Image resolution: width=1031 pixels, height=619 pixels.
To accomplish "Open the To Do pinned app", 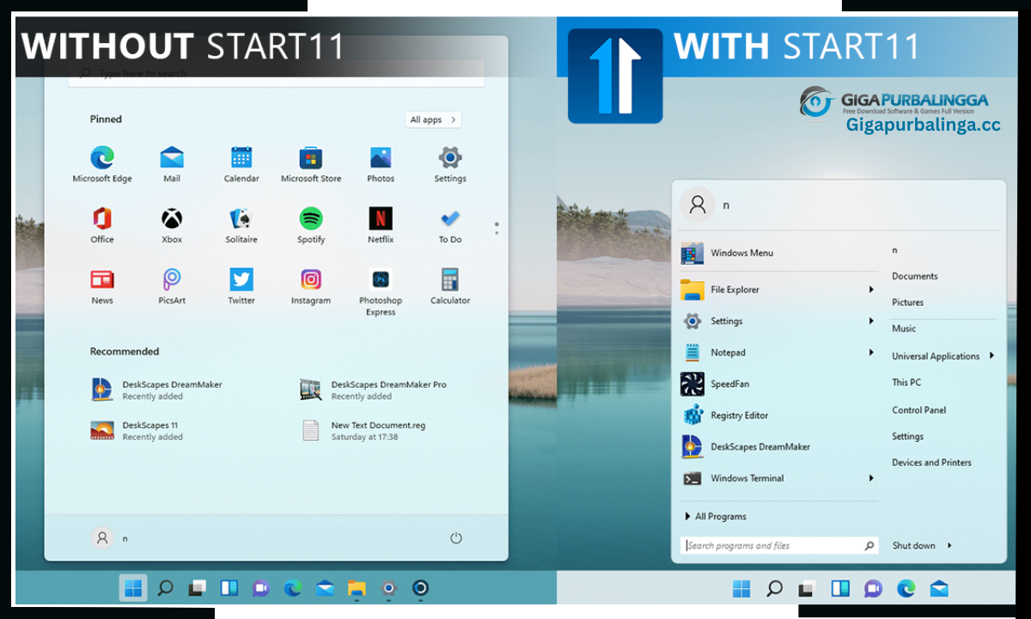I will pos(450,225).
